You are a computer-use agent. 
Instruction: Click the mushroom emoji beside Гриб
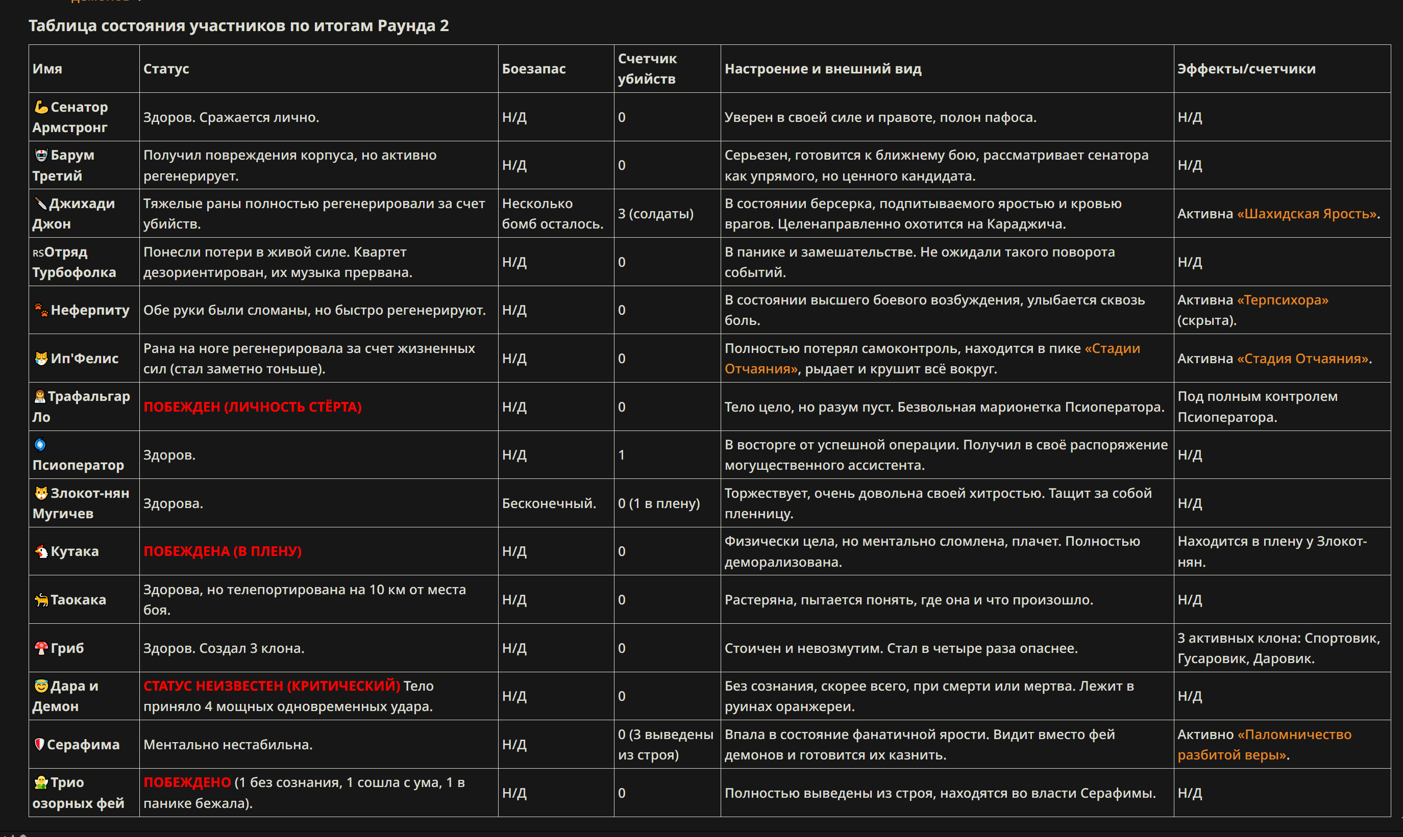pos(41,648)
